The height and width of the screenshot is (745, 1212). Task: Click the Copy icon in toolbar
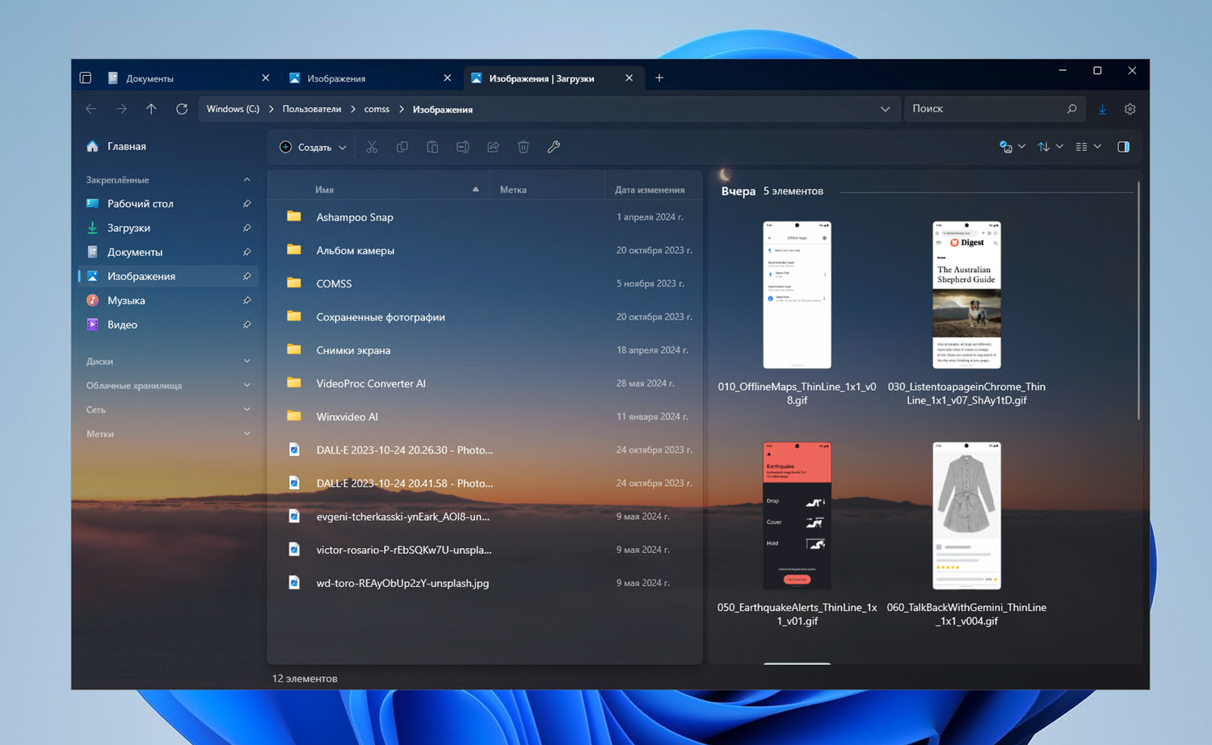(x=402, y=147)
